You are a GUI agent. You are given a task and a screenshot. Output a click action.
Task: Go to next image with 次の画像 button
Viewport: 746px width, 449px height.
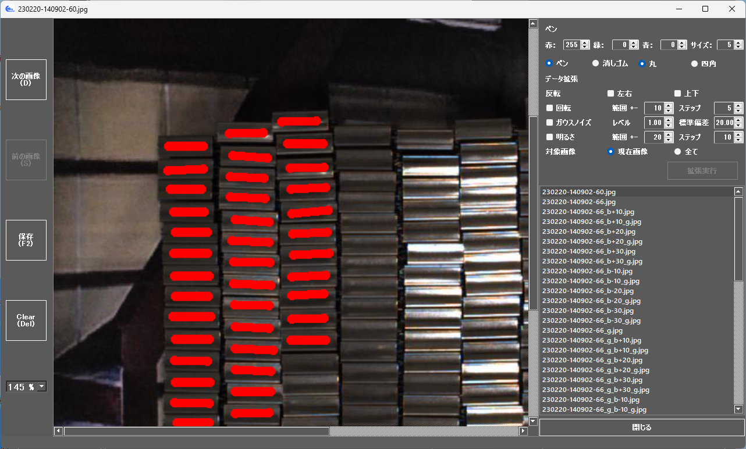pos(26,80)
